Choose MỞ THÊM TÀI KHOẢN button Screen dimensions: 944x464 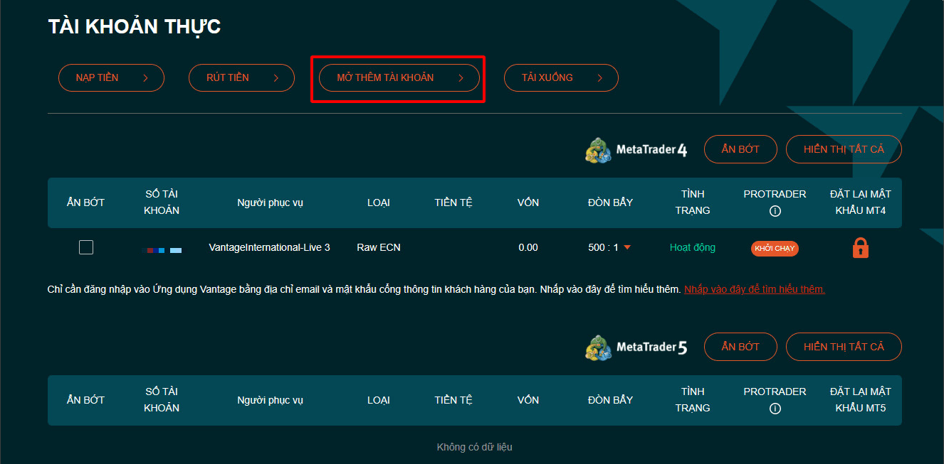pos(399,78)
